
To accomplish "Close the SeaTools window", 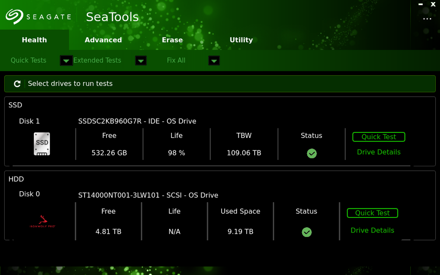I will tap(433, 4).
